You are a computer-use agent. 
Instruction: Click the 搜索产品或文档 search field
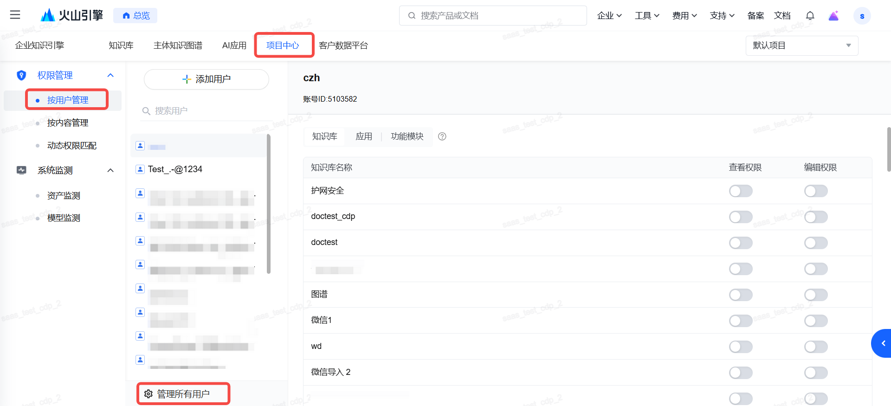coord(493,16)
